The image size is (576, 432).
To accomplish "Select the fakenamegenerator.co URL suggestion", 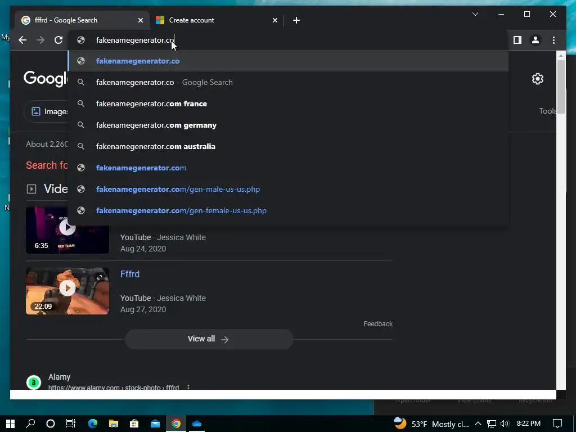I will [289, 61].
